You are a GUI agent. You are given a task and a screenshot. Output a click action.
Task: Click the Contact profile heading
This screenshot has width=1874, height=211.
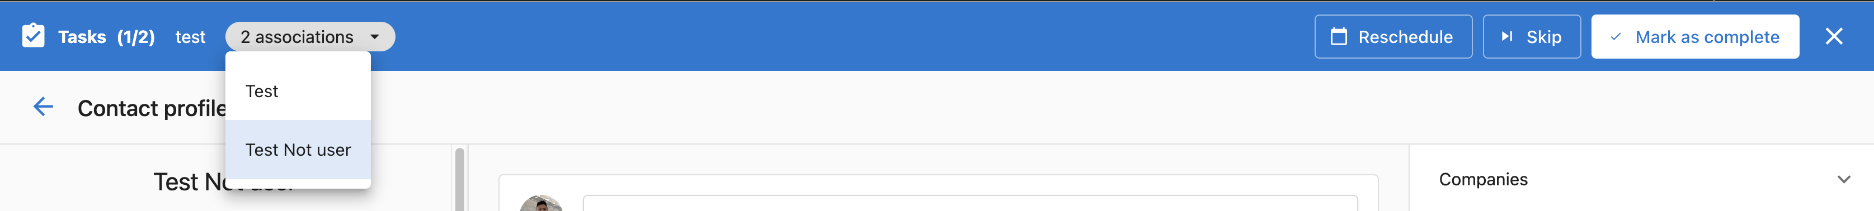[152, 108]
